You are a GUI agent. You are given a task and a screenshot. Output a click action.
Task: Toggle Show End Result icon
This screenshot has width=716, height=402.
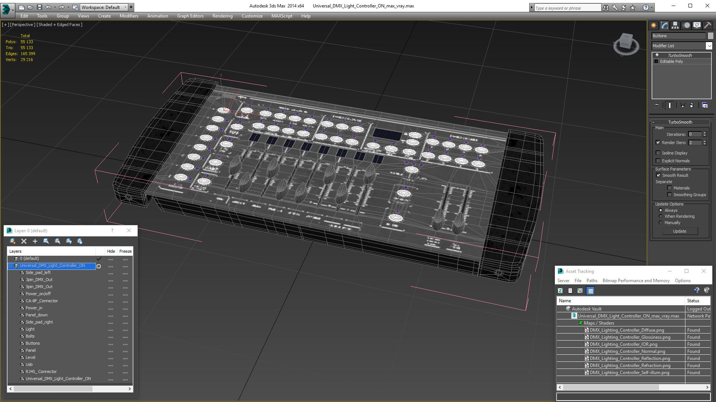click(670, 105)
